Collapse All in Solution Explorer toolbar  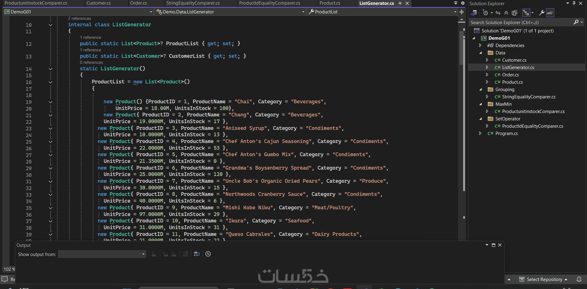506,13
